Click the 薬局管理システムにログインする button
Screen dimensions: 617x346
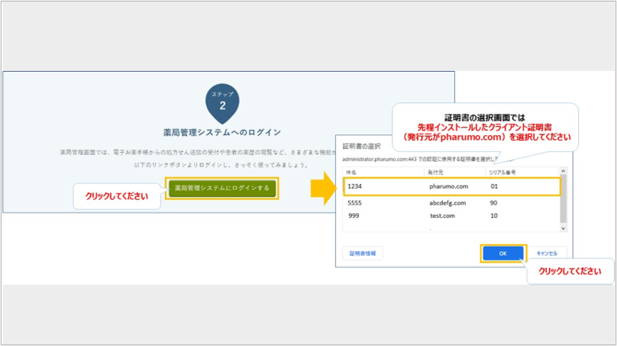221,188
